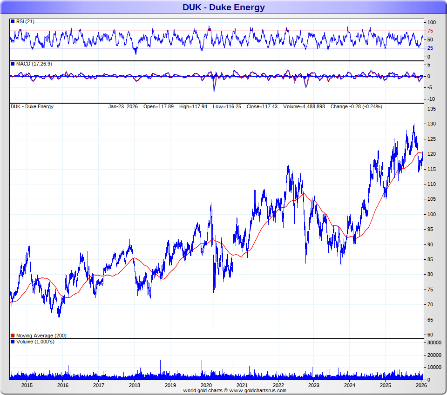Click the 'High=117.94' value
Screen dimensions: 447x395
click(x=193, y=106)
